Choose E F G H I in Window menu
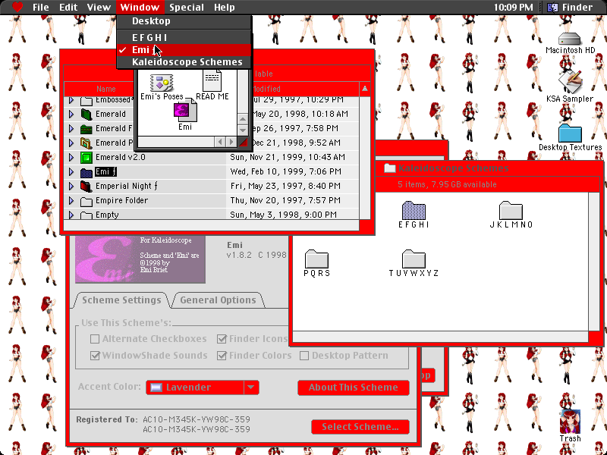The height and width of the screenshot is (455, 607). click(x=184, y=37)
